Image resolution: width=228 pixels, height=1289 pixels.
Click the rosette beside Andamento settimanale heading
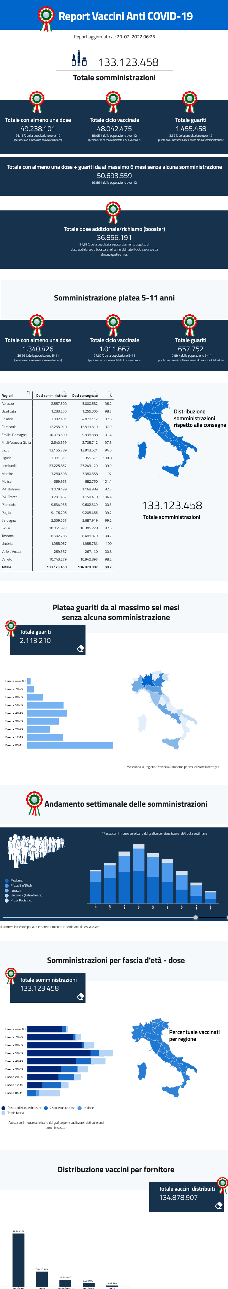pyautogui.click(x=34, y=803)
